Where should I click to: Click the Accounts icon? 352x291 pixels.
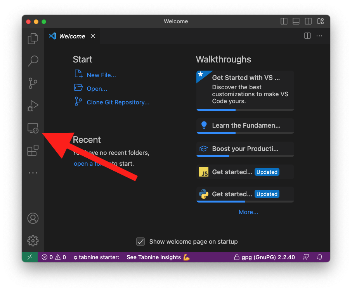(x=33, y=218)
